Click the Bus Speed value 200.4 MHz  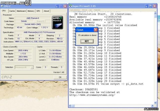tap(23, 57)
